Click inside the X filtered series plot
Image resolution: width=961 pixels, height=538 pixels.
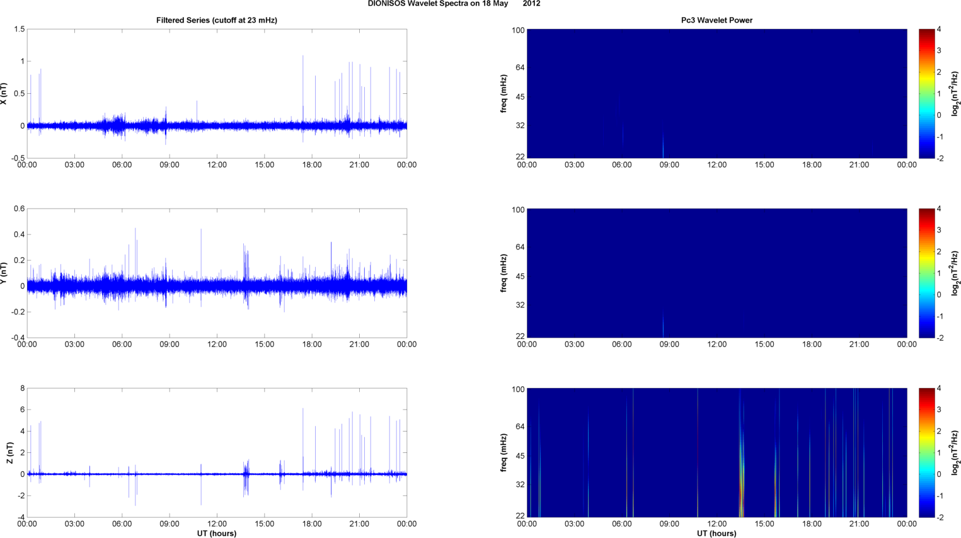tap(217, 93)
